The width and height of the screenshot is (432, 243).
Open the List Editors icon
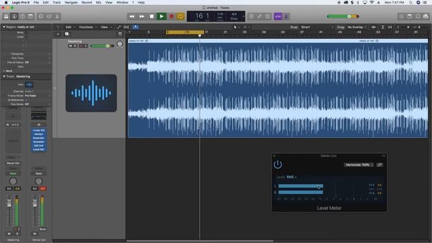[x=402, y=16]
